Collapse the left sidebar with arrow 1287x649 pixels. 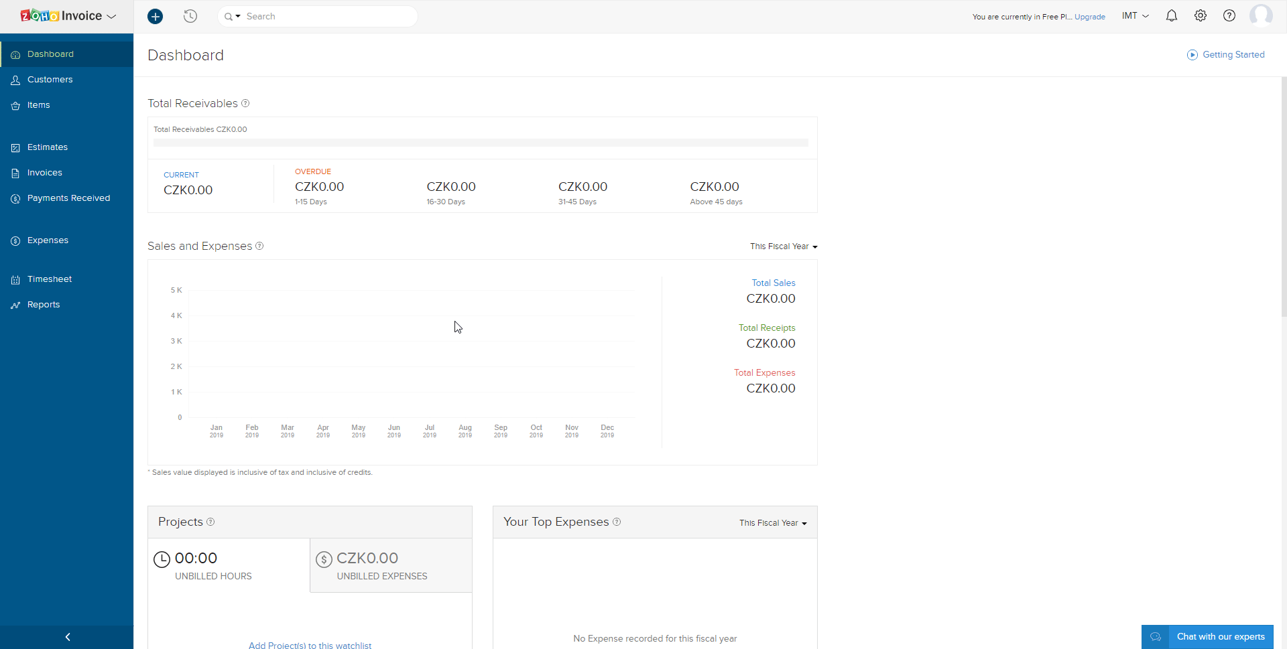[67, 637]
